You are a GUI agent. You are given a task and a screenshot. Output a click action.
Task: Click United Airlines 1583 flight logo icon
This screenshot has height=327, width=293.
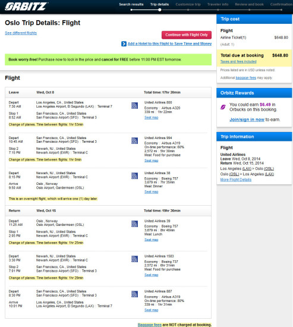134,259
